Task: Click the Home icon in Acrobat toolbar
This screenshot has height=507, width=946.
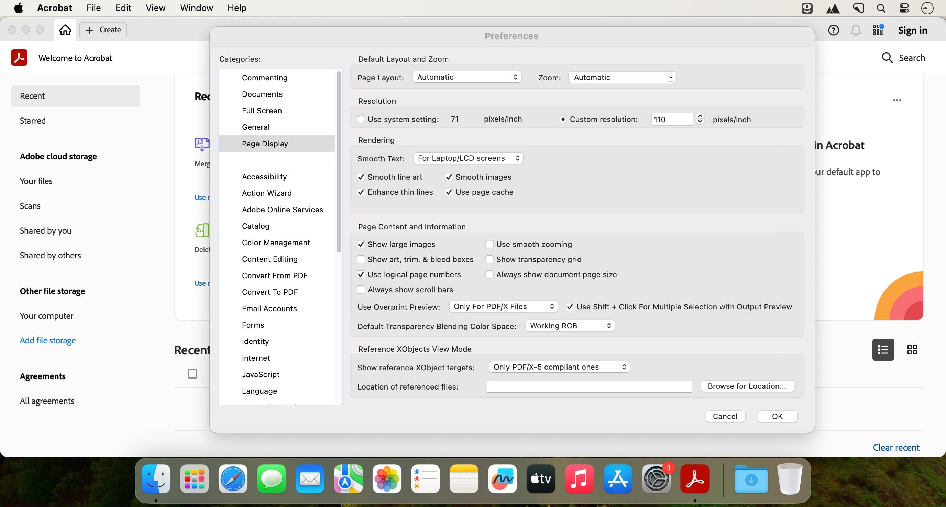Action: [x=65, y=30]
